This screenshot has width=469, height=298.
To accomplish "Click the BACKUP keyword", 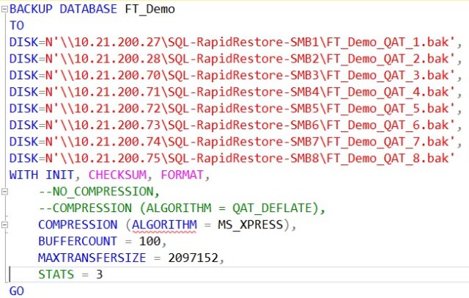I will point(31,9).
